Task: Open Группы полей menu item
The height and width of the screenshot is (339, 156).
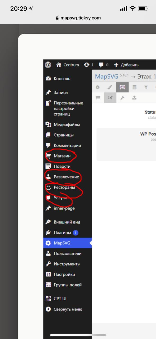Action: tap(68, 285)
